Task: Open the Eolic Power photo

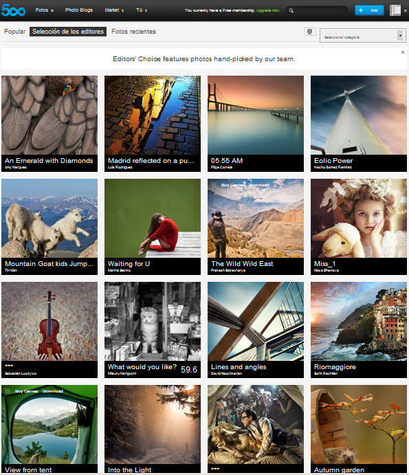Action: pyautogui.click(x=358, y=115)
